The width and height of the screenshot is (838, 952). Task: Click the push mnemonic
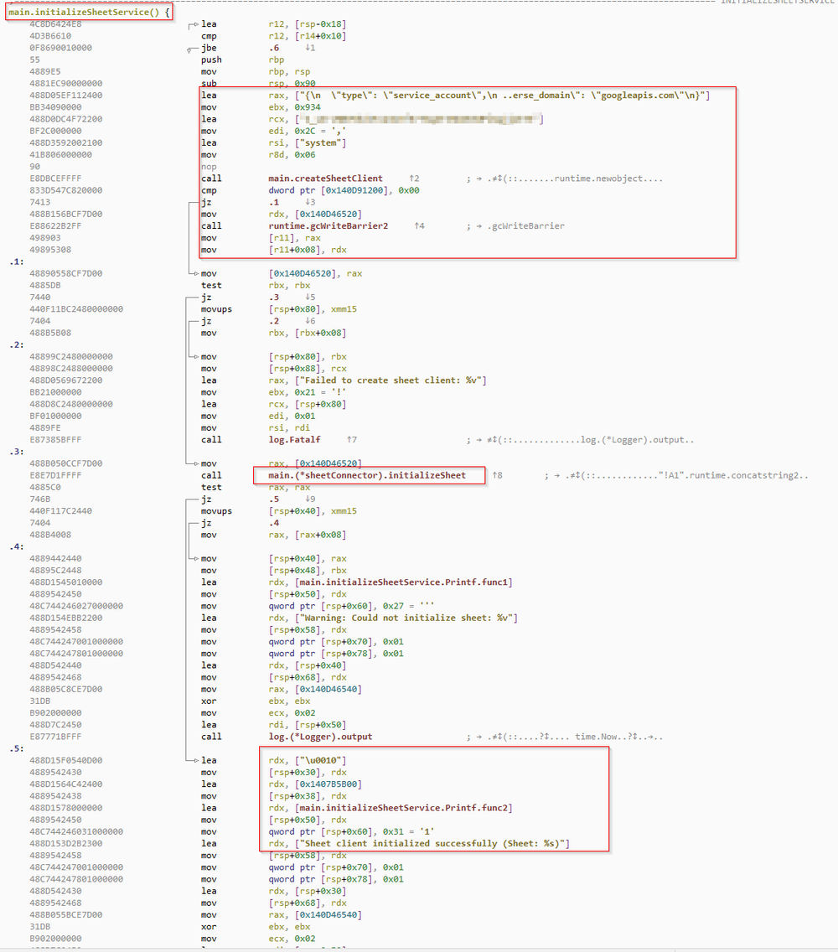click(211, 60)
